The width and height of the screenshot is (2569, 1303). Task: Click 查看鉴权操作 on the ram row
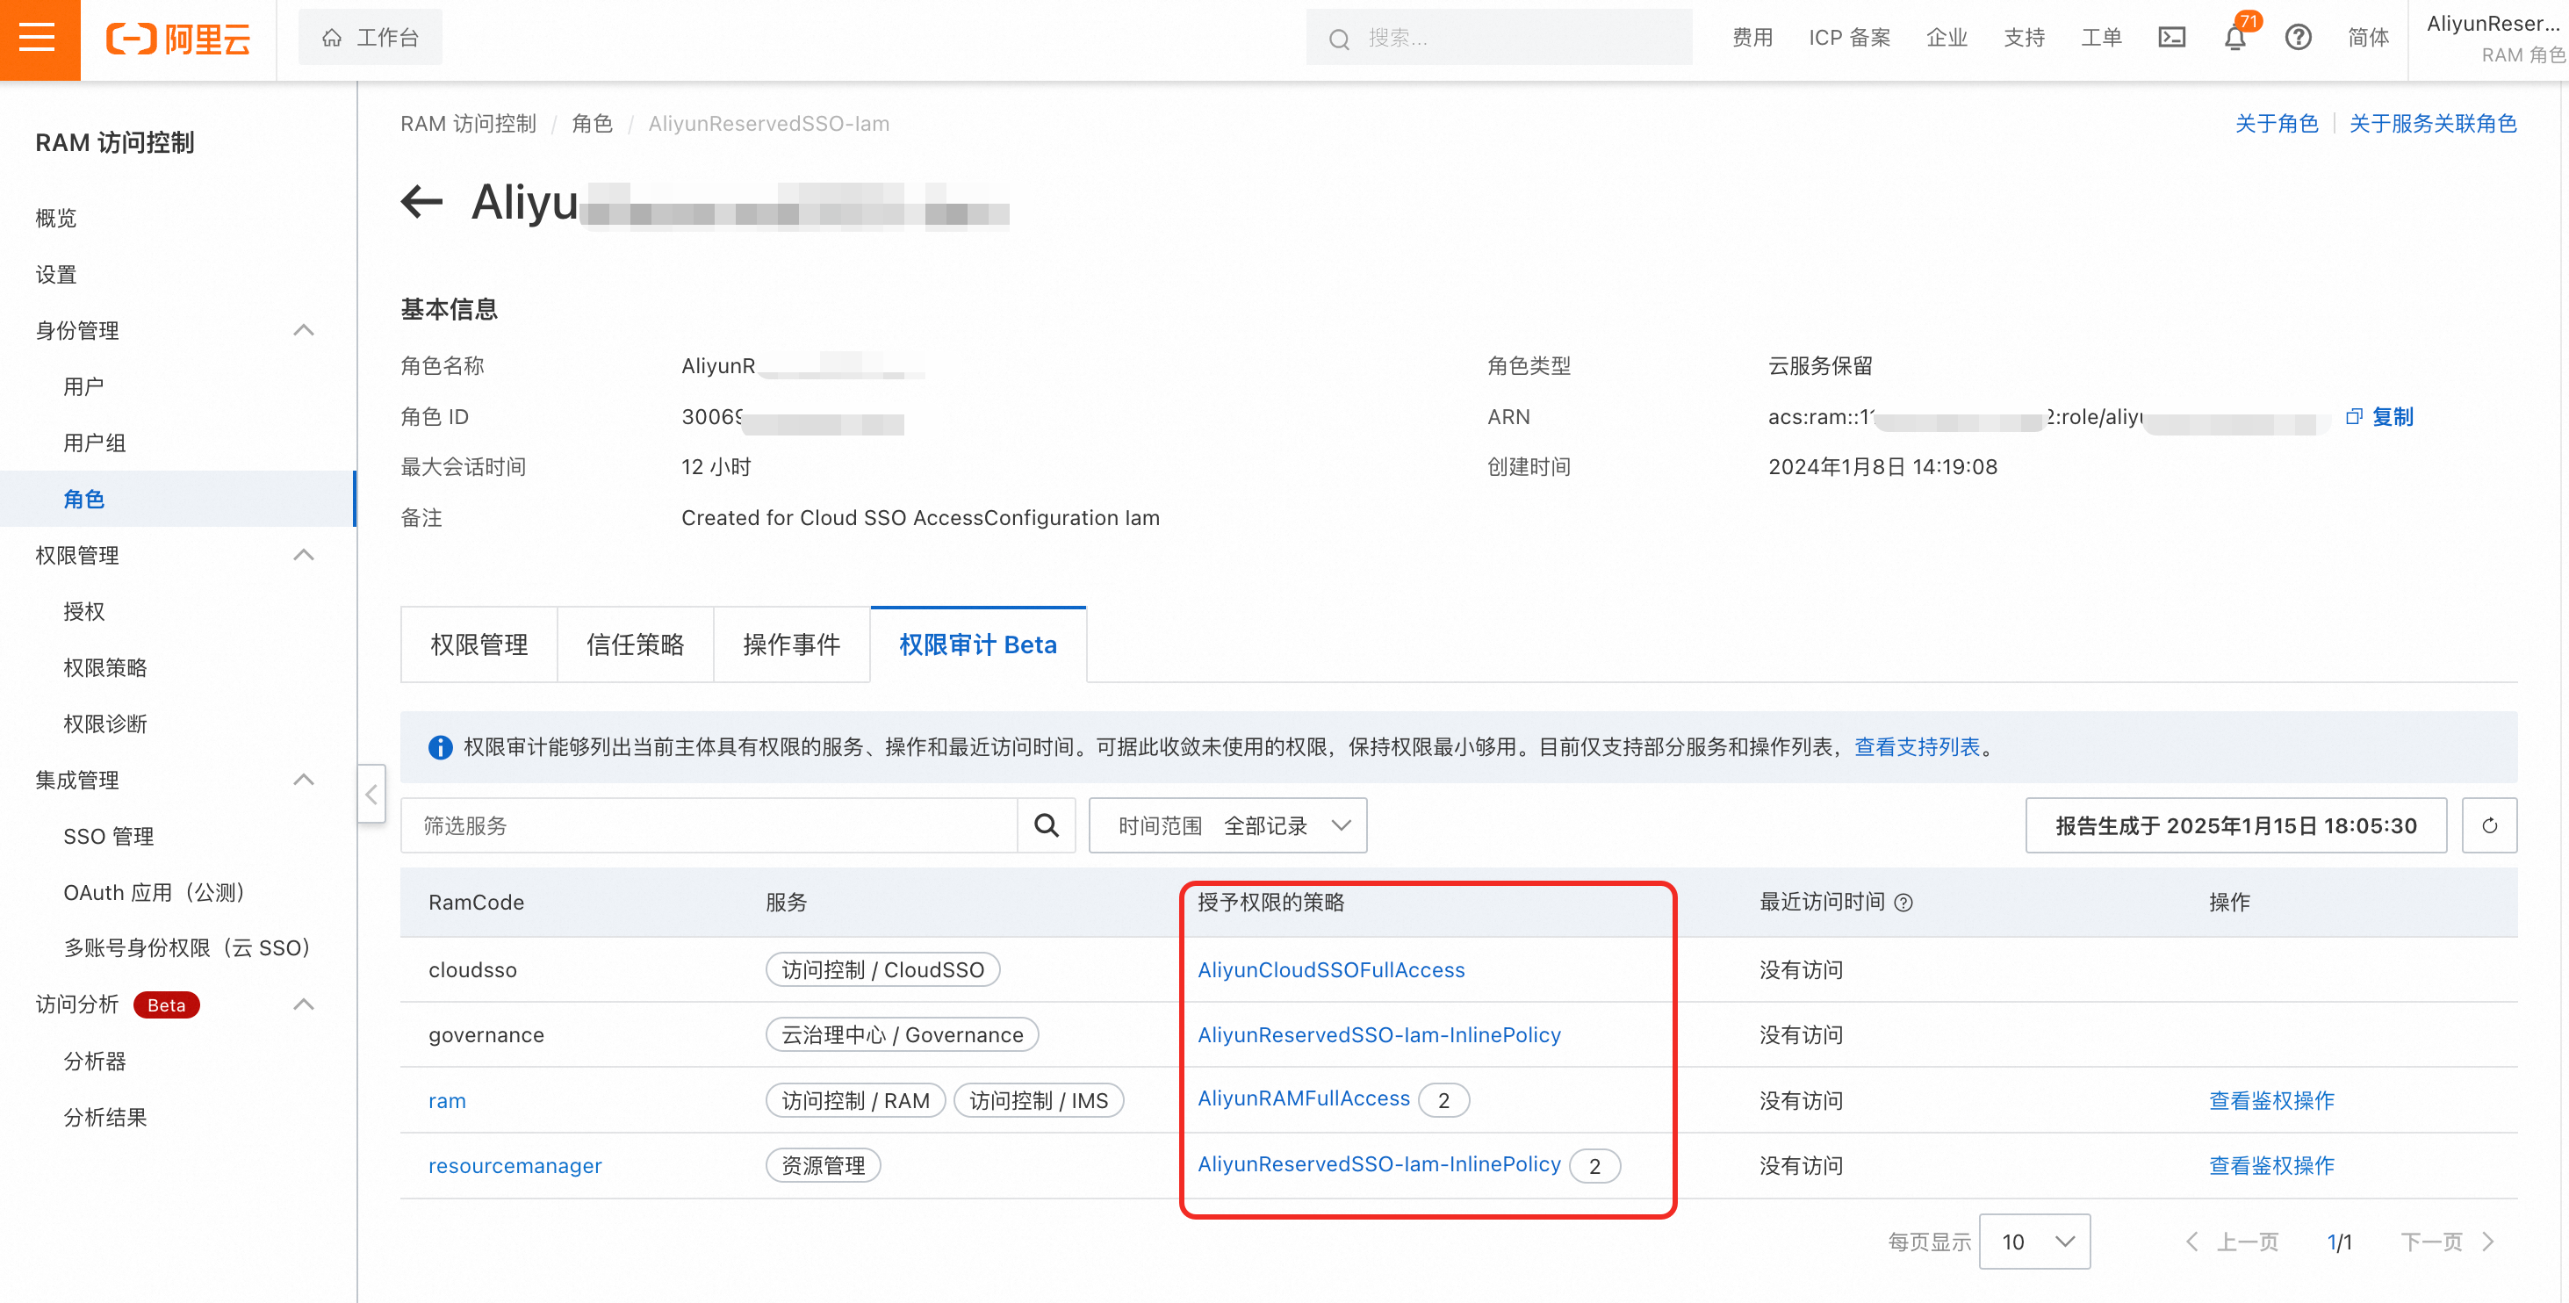(x=2270, y=1100)
